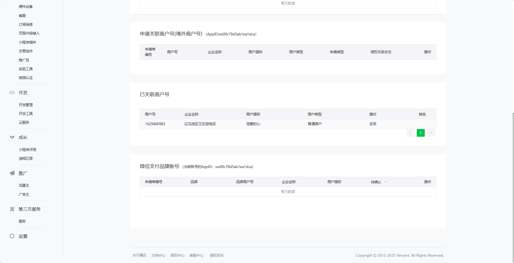Click the 申请单编号 column header in brand table
Viewport: 514px width, 263px height.
(154, 182)
